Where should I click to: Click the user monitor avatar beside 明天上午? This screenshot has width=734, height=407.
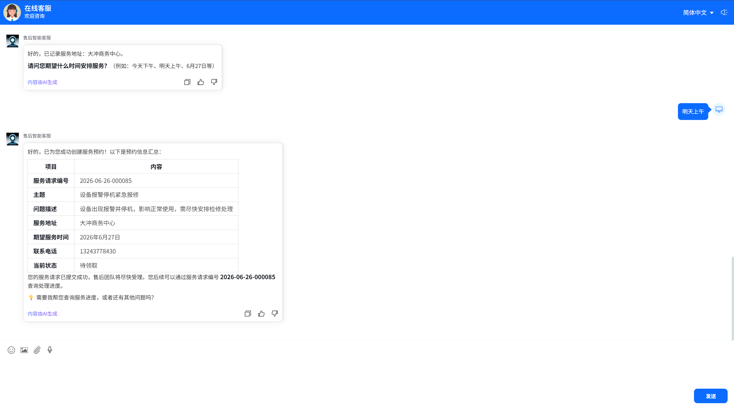719,109
